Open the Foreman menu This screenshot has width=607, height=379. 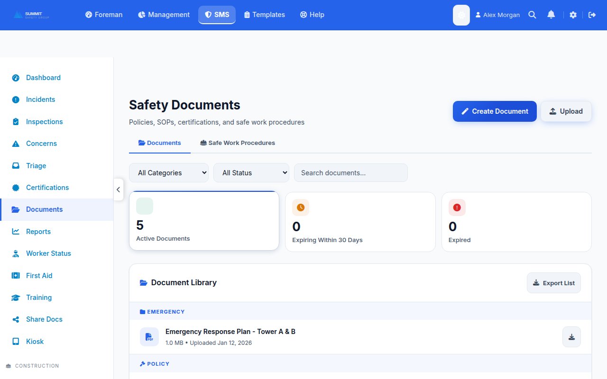pos(104,15)
